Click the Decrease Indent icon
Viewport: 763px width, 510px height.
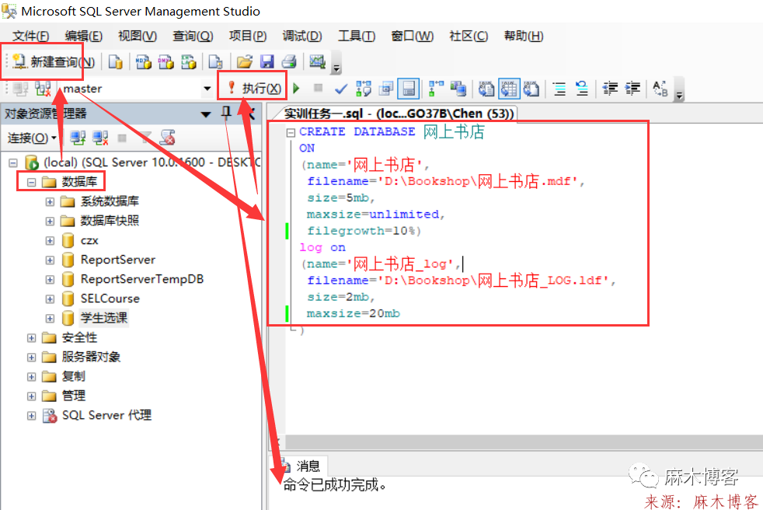point(610,89)
